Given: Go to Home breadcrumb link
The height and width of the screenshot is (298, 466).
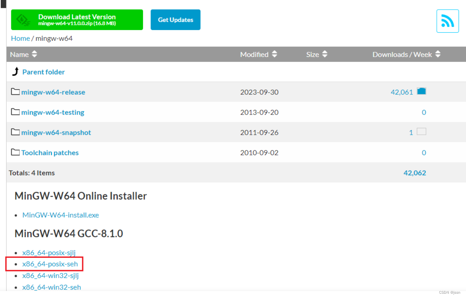Looking at the screenshot, I should (21, 38).
